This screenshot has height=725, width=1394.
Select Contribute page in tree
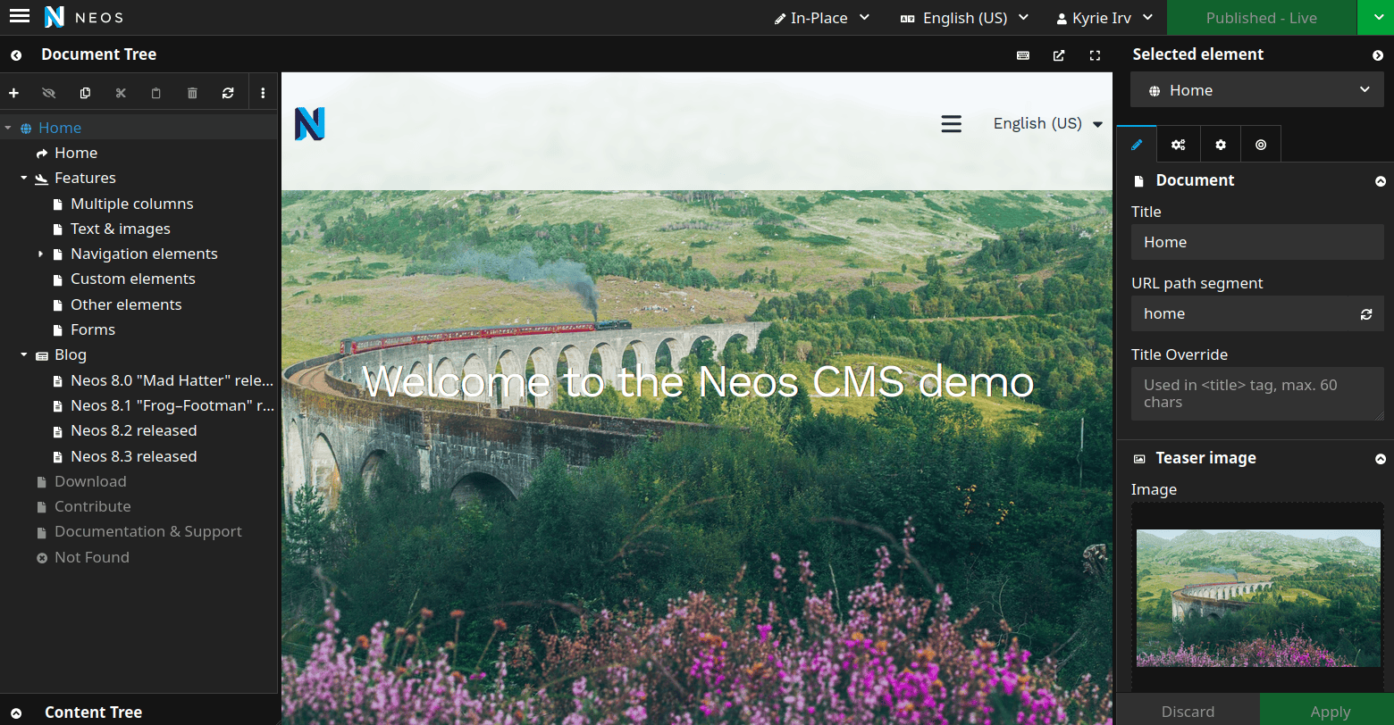(92, 506)
